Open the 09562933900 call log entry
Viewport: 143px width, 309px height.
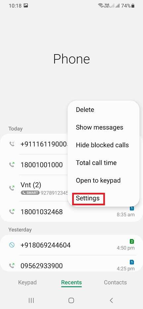71,266
